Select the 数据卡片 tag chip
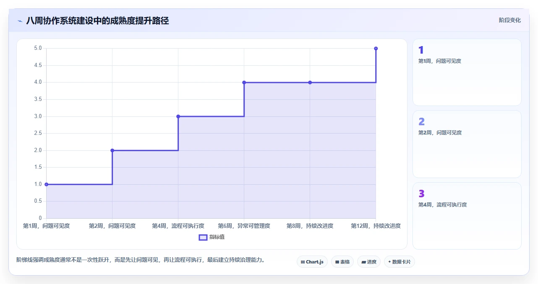This screenshot has height=284, width=538. [399, 262]
